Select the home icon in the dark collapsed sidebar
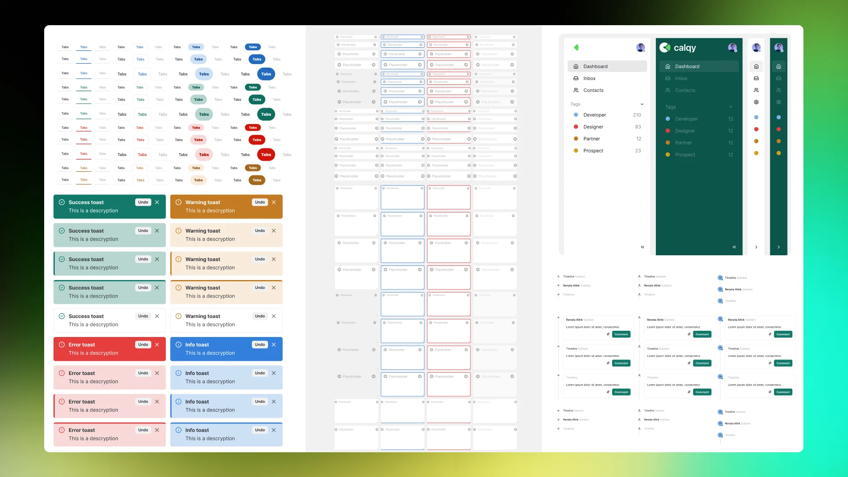This screenshot has width=848, height=477. point(779,66)
